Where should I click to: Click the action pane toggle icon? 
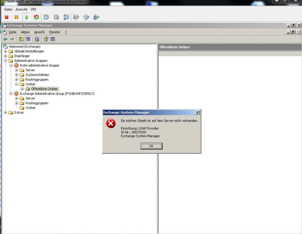pyautogui.click(x=53, y=39)
